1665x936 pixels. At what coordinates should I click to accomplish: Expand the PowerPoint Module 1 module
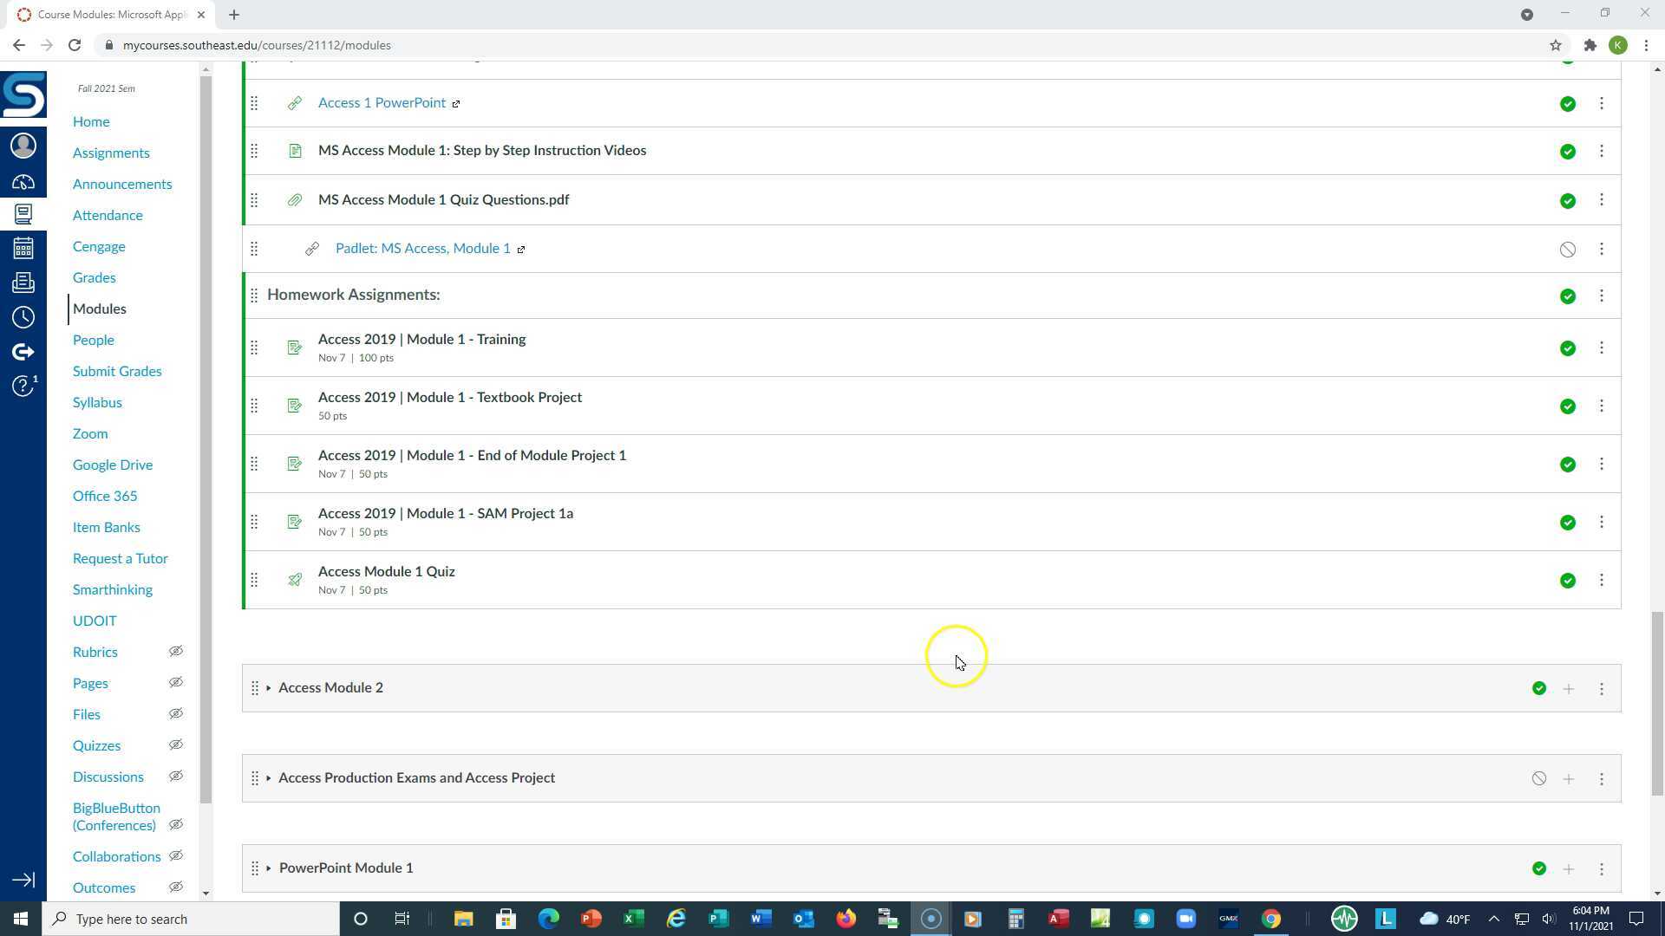pyautogui.click(x=269, y=868)
